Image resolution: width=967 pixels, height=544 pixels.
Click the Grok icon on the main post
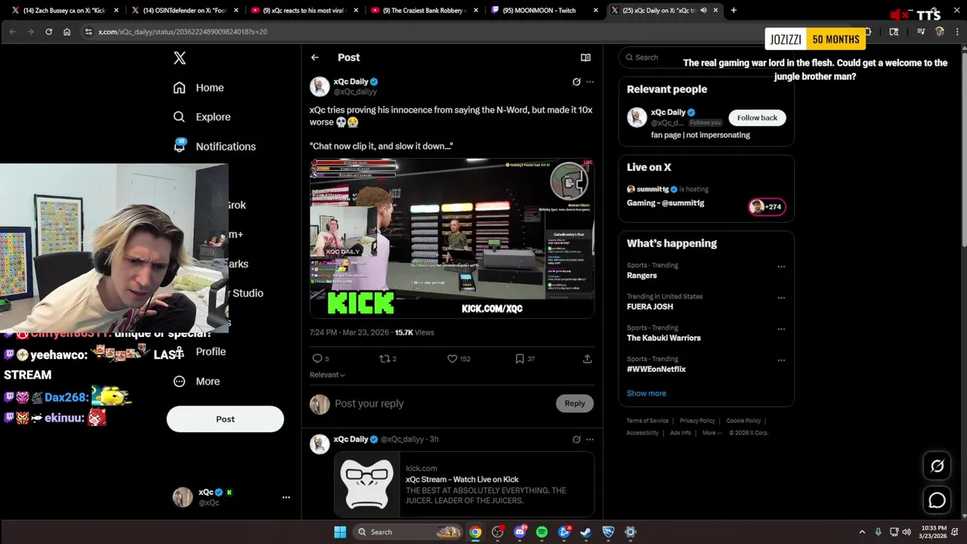(576, 82)
